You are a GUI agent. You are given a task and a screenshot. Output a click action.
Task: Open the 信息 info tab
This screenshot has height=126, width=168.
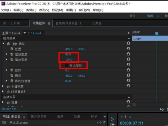(x=60, y=116)
